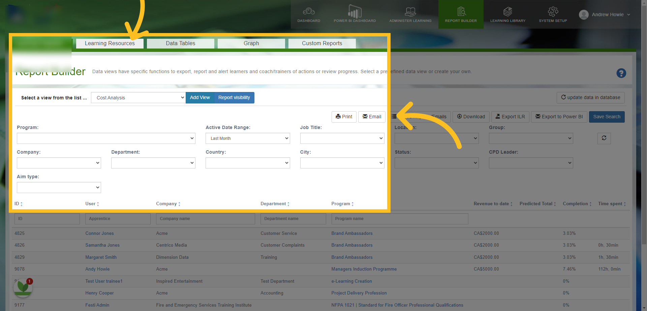Click the refresh filters icon button
647x311 pixels.
point(604,138)
